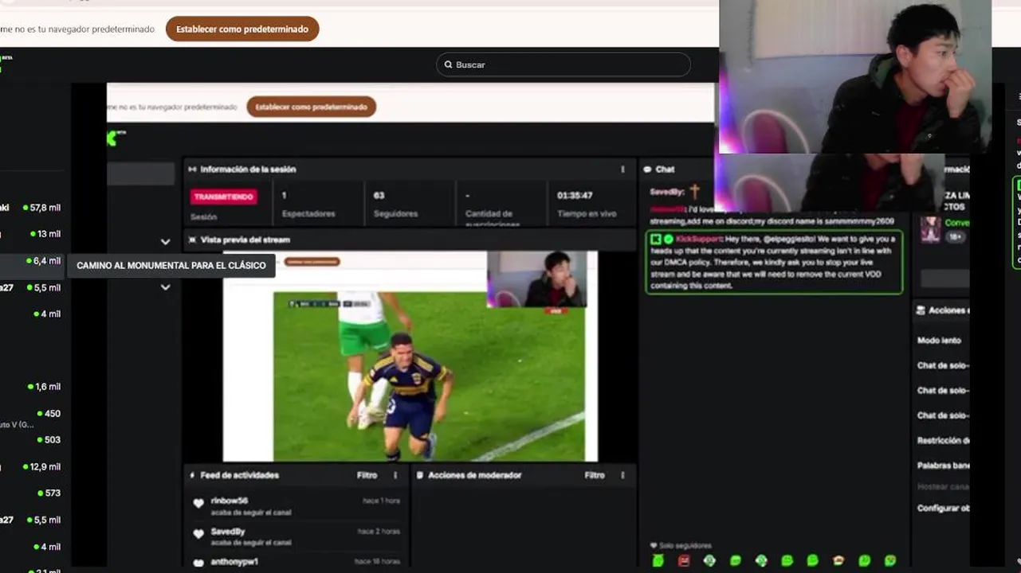Click the red TRANSMITIENDO status badge
This screenshot has width=1021, height=573.
tap(224, 197)
